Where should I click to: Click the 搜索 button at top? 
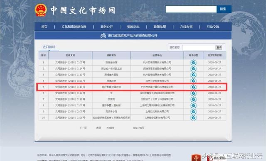coord(224,9)
